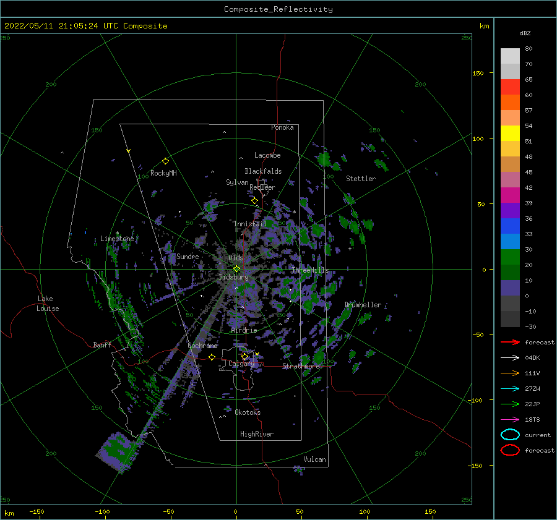
Task: Click the Calgary city boundary outline
Action: click(236, 369)
